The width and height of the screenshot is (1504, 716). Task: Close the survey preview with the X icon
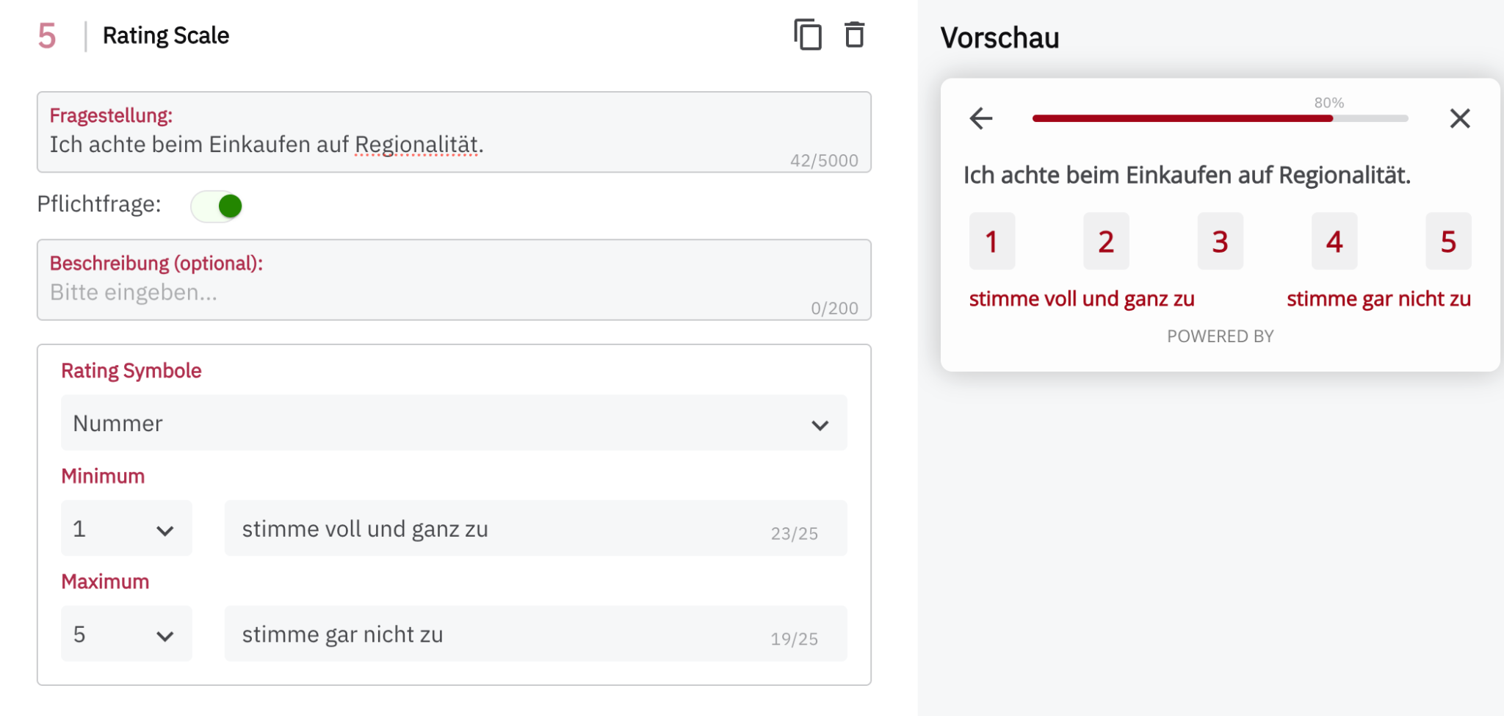1460,118
